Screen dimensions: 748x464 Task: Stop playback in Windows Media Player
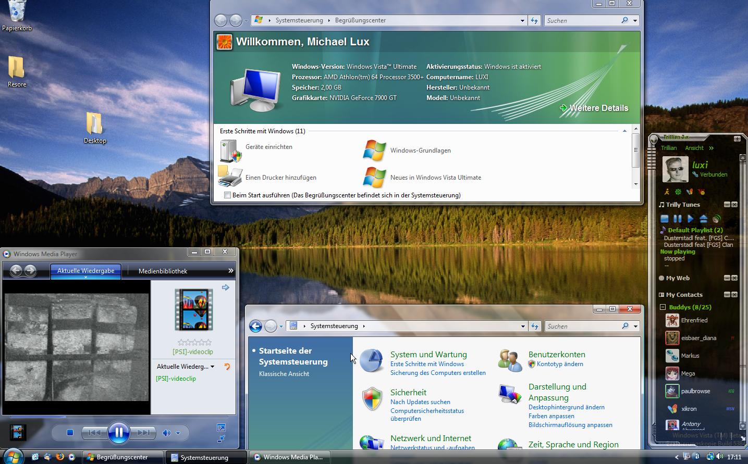(70, 432)
